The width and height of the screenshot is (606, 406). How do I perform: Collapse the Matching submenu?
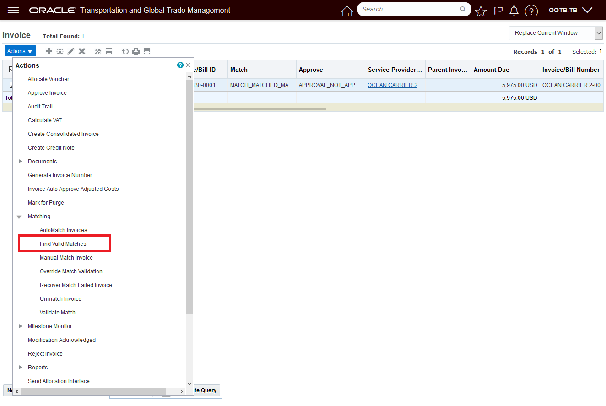19,217
